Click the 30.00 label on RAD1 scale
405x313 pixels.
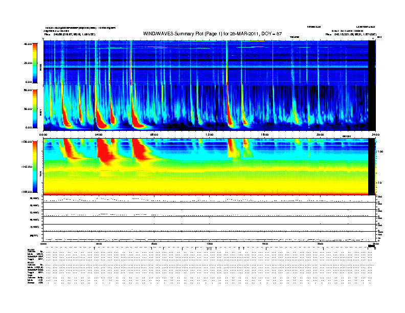click(x=28, y=109)
